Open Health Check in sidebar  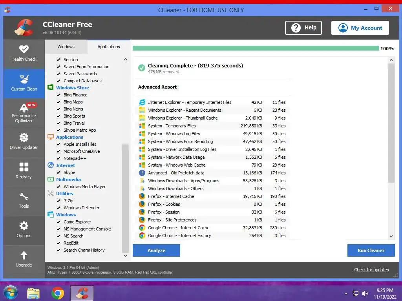pyautogui.click(x=24, y=54)
